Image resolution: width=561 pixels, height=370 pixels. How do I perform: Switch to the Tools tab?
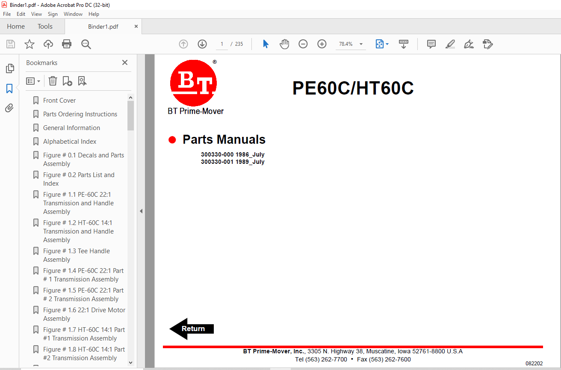tap(45, 26)
